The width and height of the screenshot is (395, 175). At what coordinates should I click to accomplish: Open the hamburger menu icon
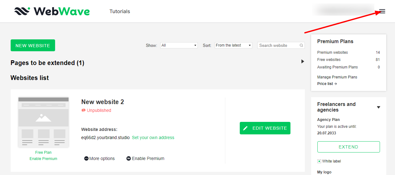[x=382, y=12]
